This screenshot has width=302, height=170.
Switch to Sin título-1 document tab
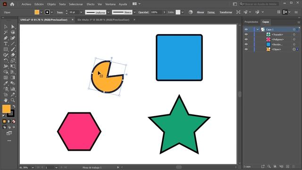point(103,20)
